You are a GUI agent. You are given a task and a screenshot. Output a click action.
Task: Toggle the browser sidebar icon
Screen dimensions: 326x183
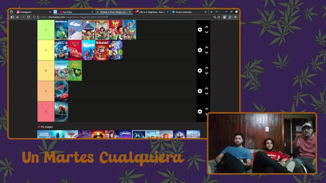tap(12, 17)
